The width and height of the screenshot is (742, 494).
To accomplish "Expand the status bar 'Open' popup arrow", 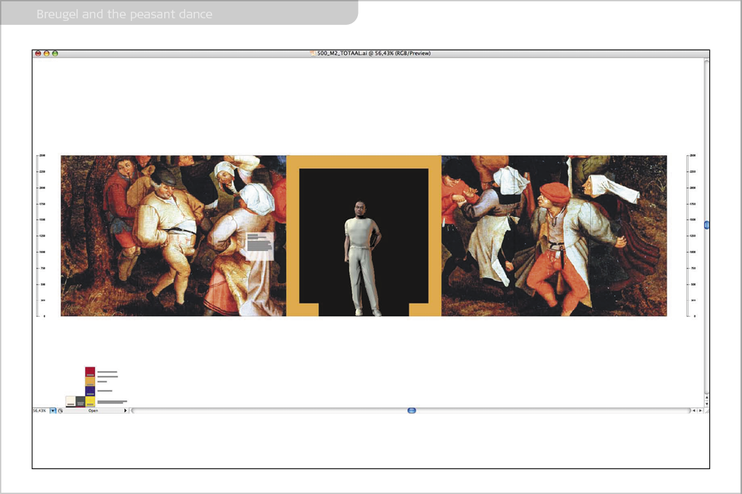I will click(x=126, y=411).
